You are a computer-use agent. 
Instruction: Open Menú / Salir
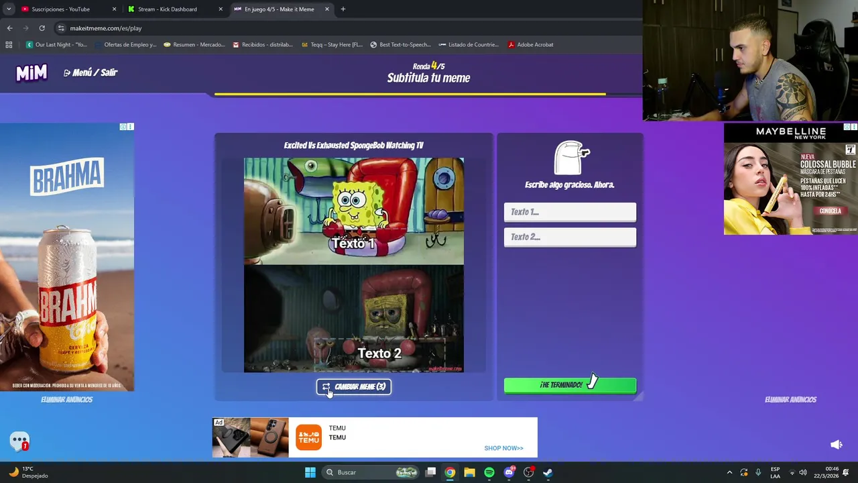coord(90,72)
